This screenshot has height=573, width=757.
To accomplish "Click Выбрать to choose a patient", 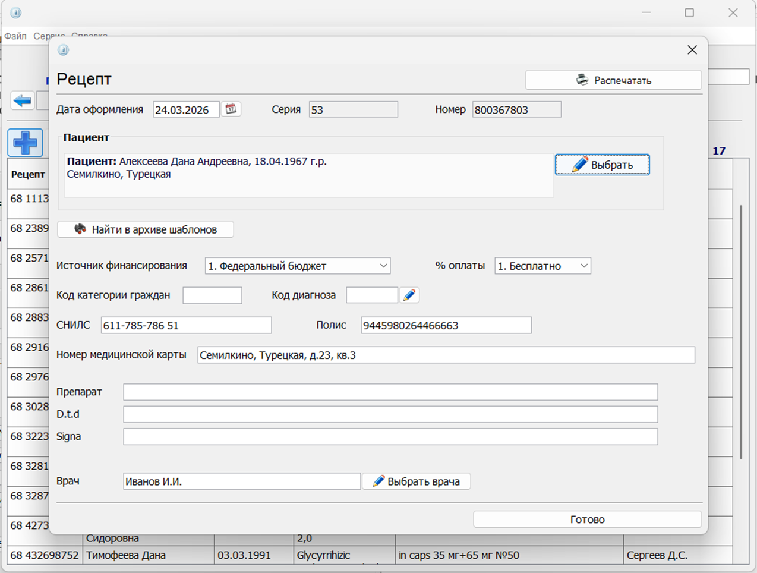I will click(x=602, y=165).
